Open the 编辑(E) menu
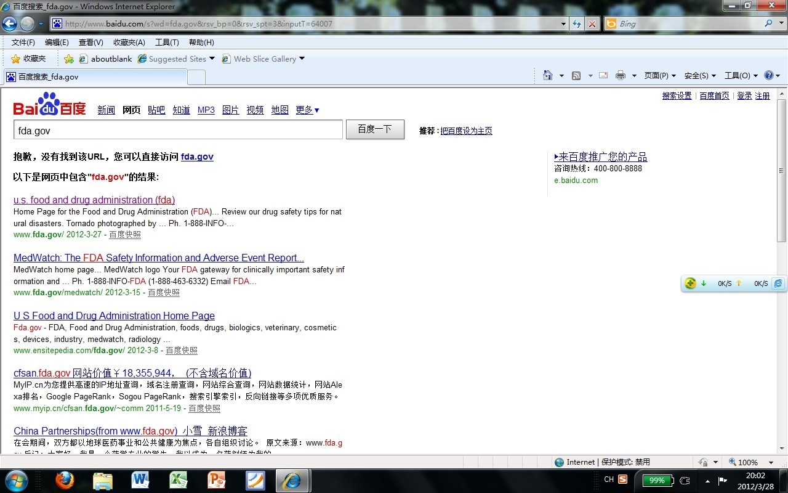 pyautogui.click(x=57, y=43)
